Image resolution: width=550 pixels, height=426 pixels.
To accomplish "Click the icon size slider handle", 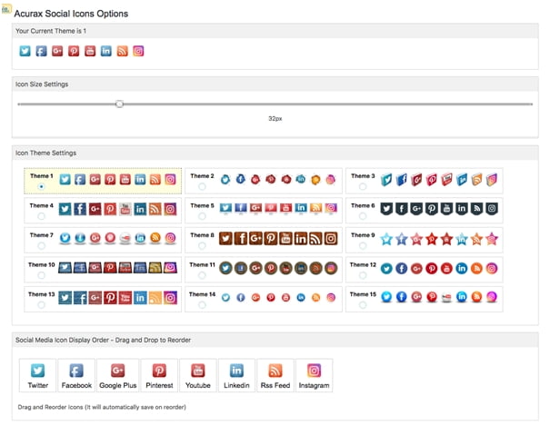I will coord(119,104).
